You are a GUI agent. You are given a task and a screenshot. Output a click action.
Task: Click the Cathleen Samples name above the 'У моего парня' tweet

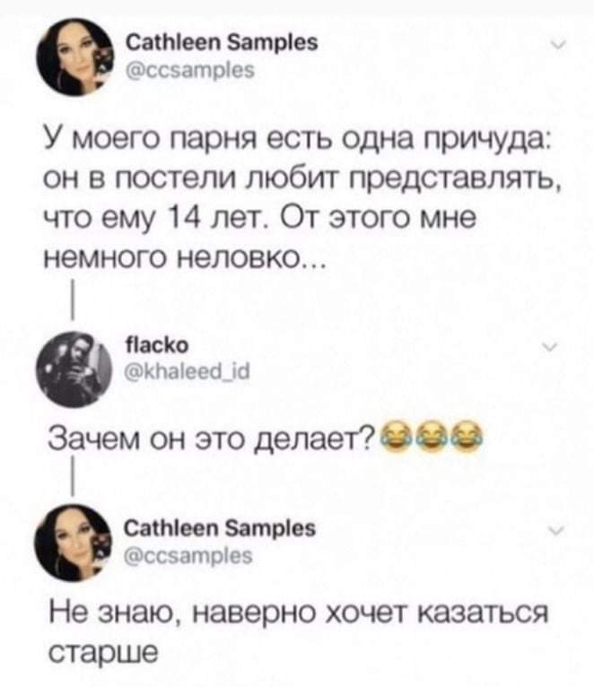pos(222,43)
